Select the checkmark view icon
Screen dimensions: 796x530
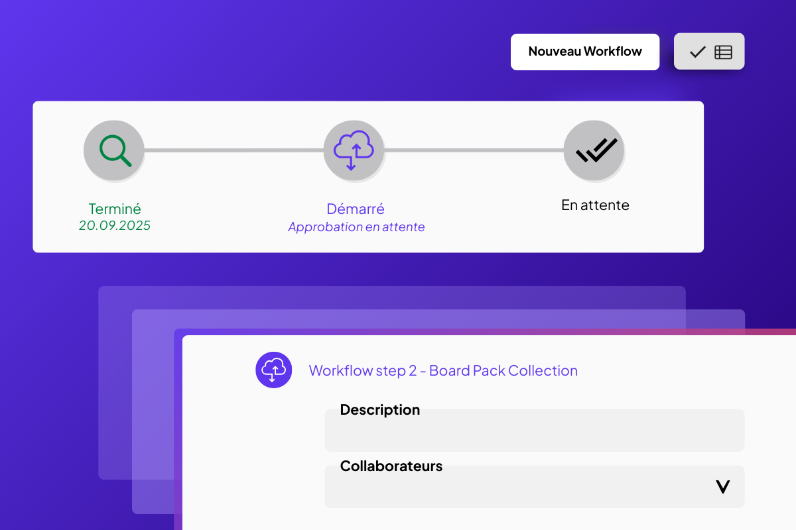[x=697, y=52]
